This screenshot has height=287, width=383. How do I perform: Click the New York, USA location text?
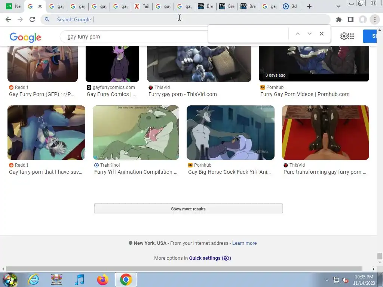(x=150, y=243)
